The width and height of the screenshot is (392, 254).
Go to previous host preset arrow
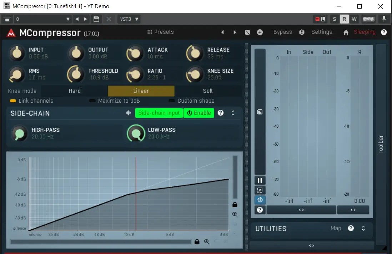click(x=77, y=19)
